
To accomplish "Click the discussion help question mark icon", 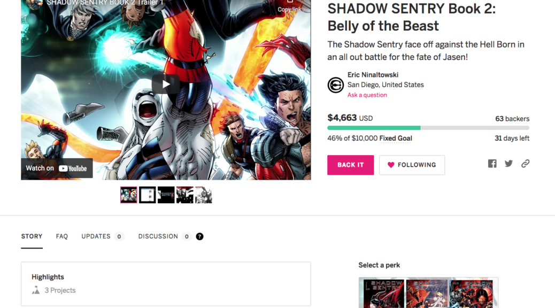I will 199,236.
